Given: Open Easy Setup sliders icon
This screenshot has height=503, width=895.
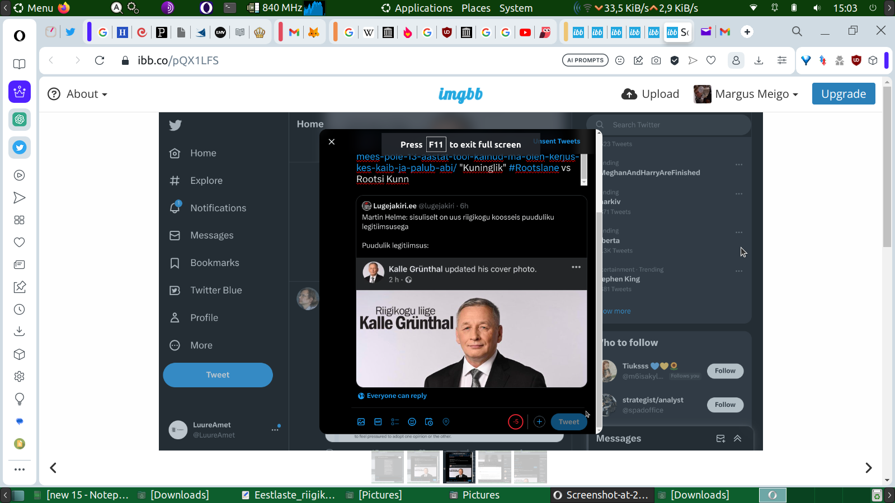Looking at the screenshot, I should [x=782, y=60].
